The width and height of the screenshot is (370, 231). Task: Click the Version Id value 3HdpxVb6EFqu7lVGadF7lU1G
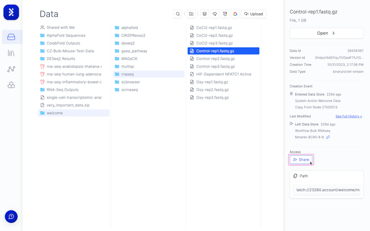(339, 58)
